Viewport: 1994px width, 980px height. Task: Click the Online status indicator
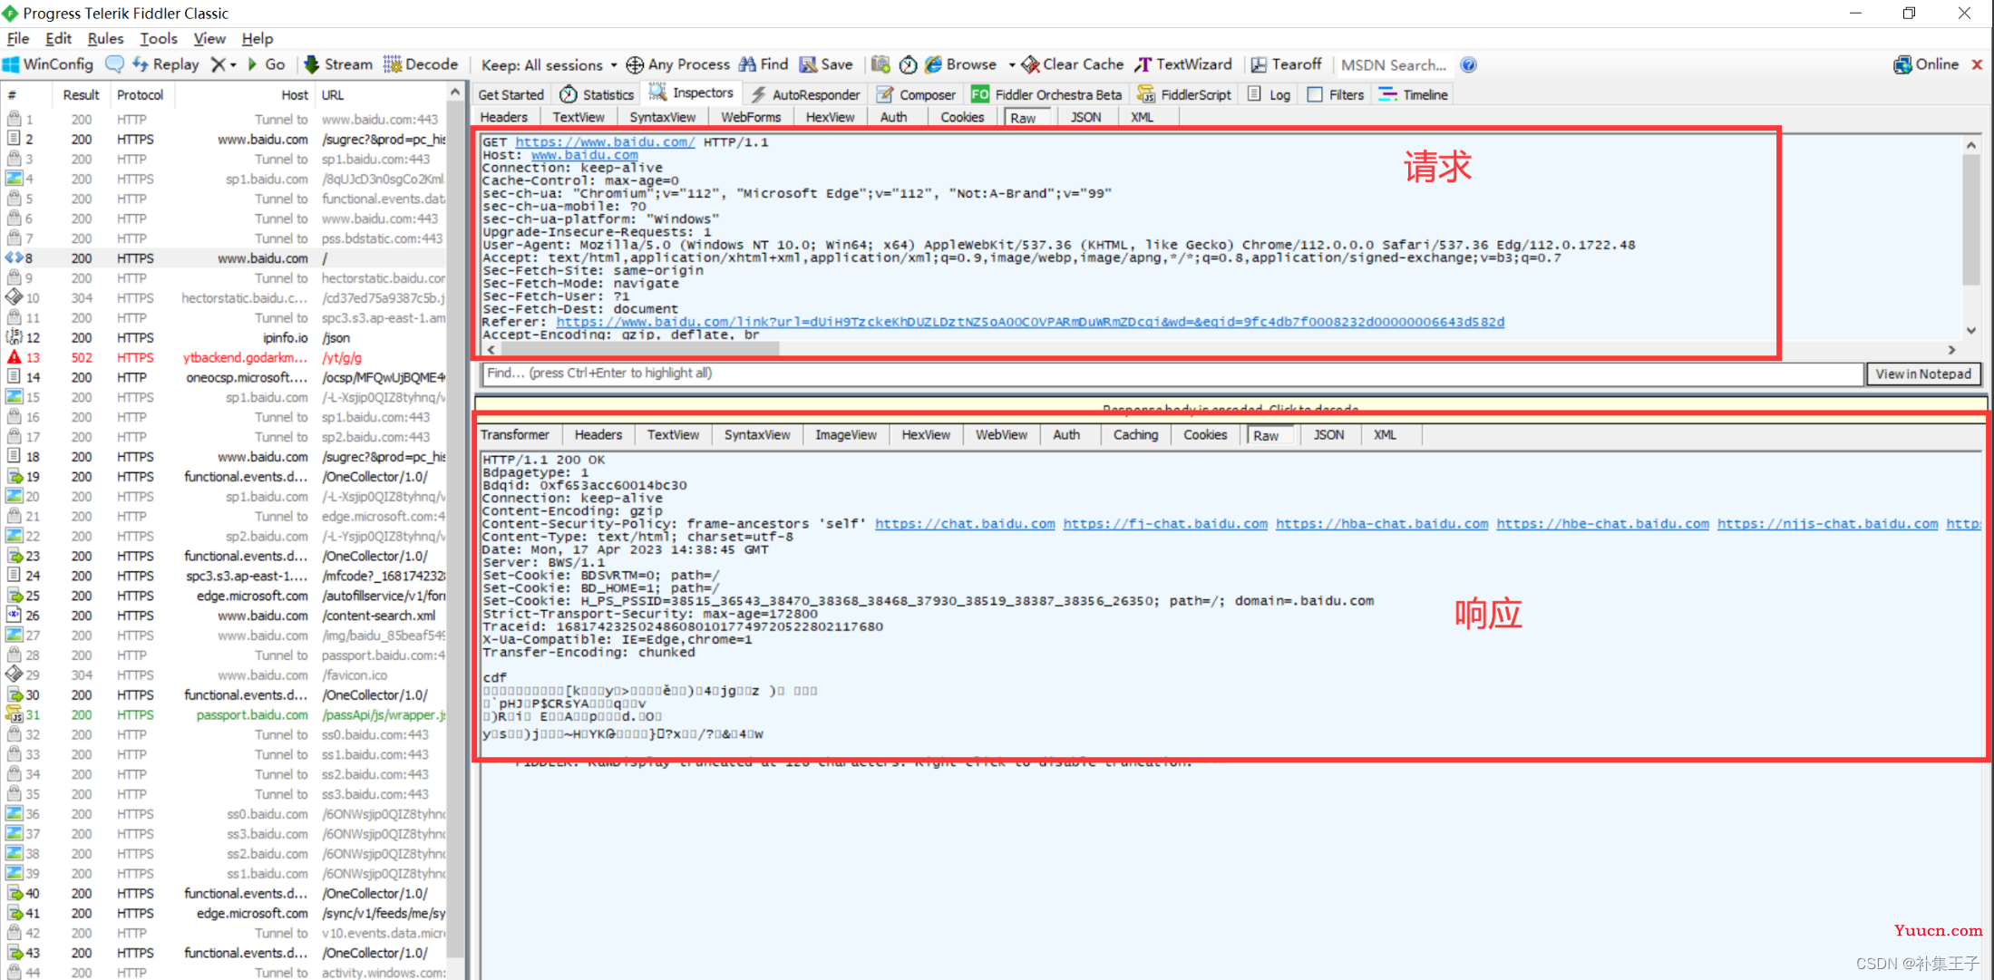[1926, 64]
